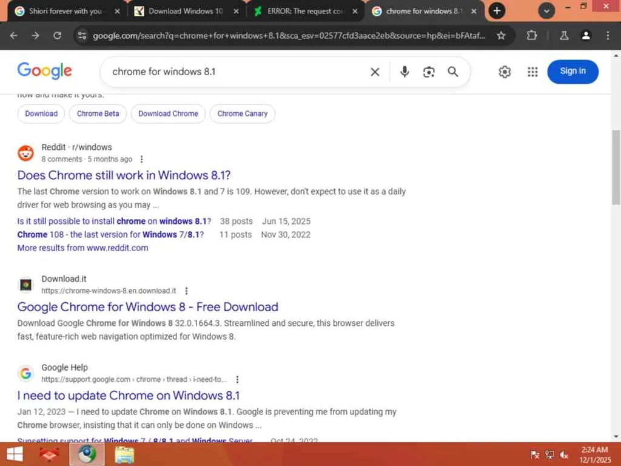Open Does Chrome still work in Windows 8.1?

click(124, 175)
